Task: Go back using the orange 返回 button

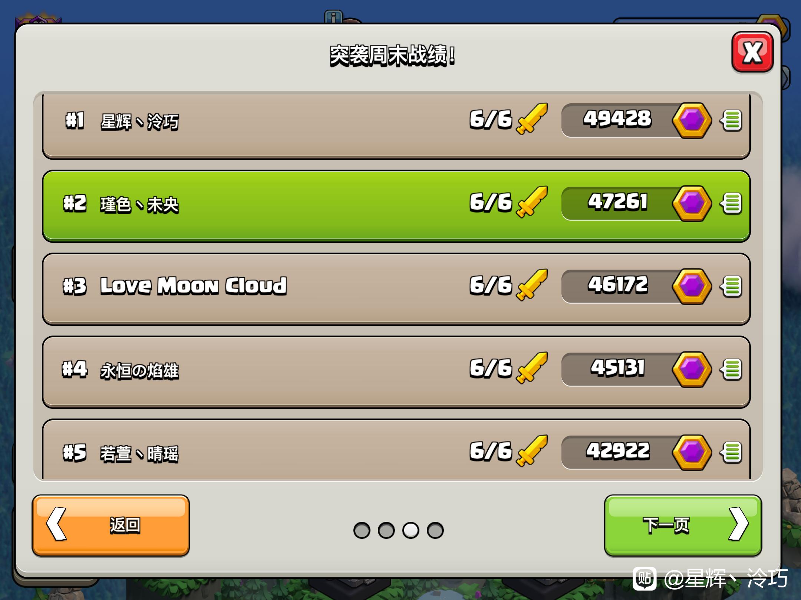Action: pos(111,526)
